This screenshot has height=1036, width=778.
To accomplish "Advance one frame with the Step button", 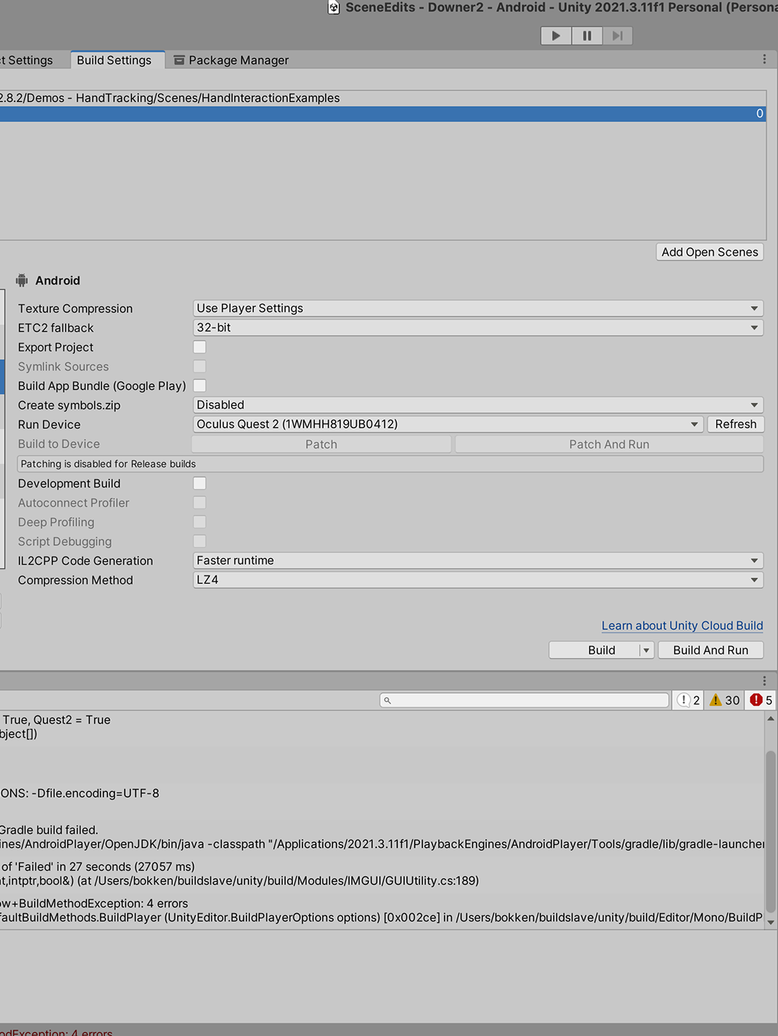I will (x=617, y=36).
